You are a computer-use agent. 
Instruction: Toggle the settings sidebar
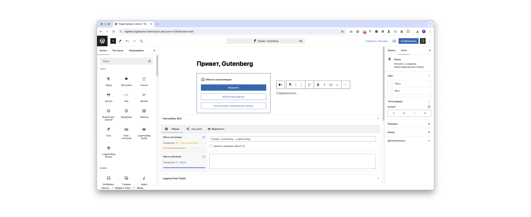423,41
